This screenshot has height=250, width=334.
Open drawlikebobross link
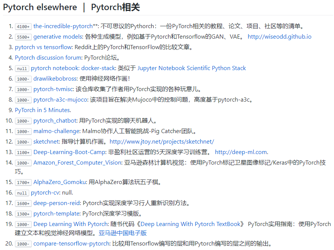point(55,79)
